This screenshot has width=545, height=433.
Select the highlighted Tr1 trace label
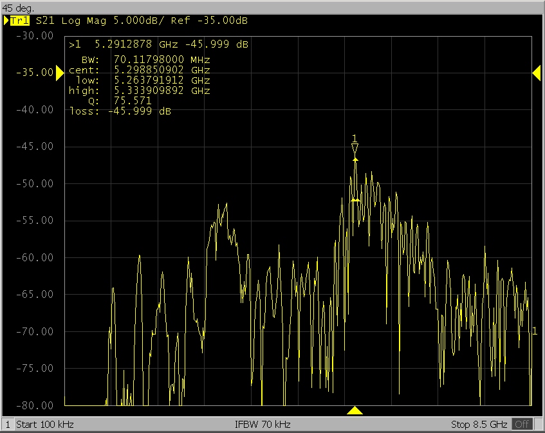[x=20, y=21]
